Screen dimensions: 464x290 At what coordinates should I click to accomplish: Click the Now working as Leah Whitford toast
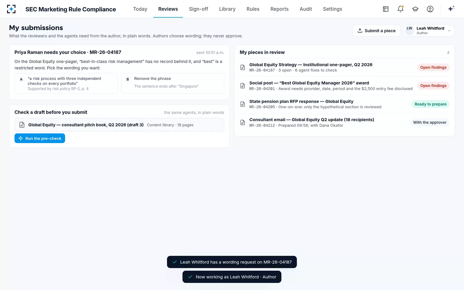point(232,277)
